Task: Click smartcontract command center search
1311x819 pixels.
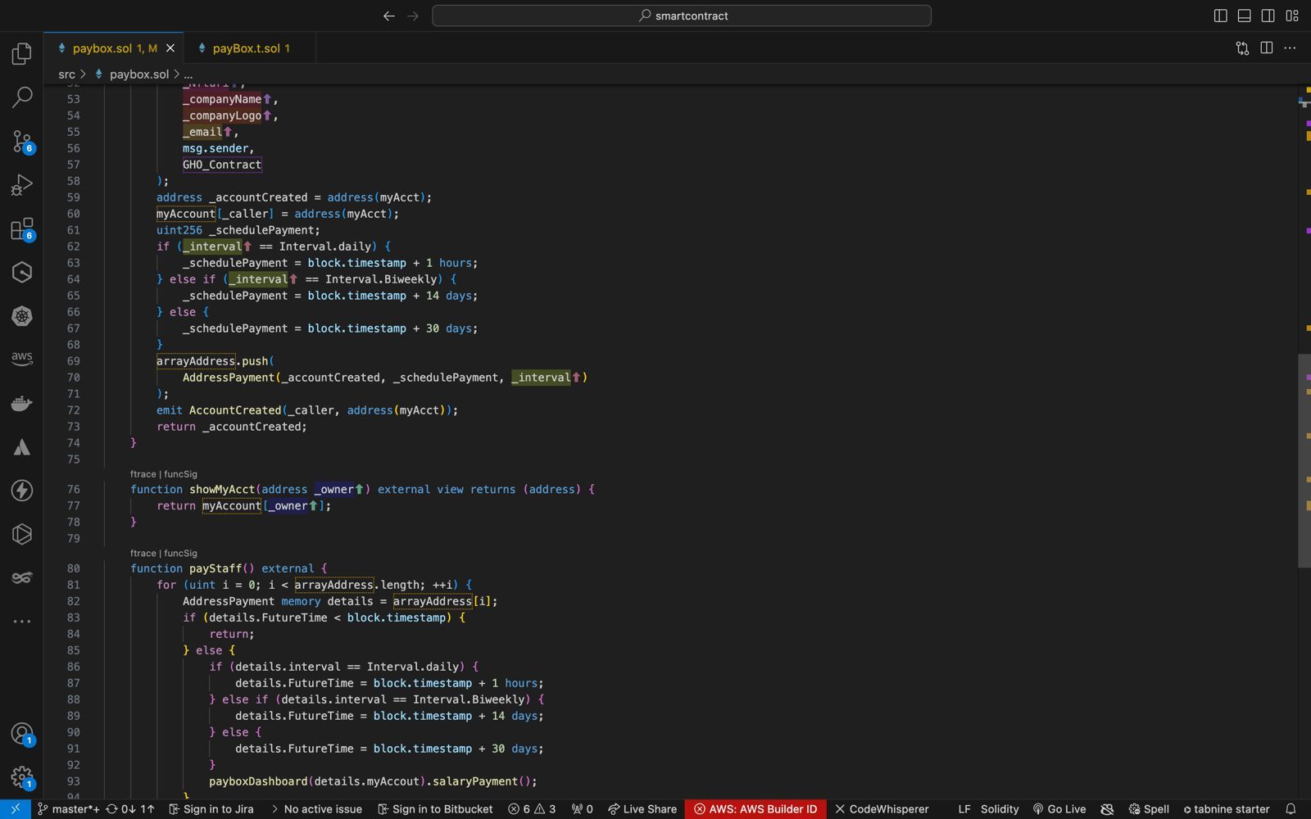Action: pyautogui.click(x=682, y=16)
